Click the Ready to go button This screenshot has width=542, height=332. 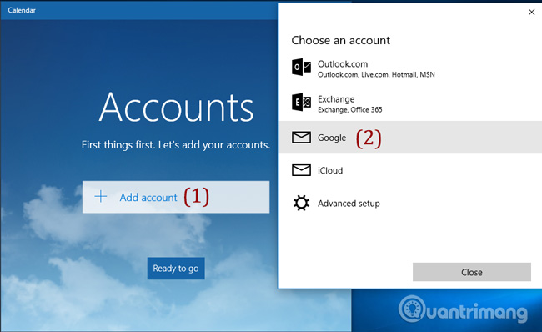176,269
